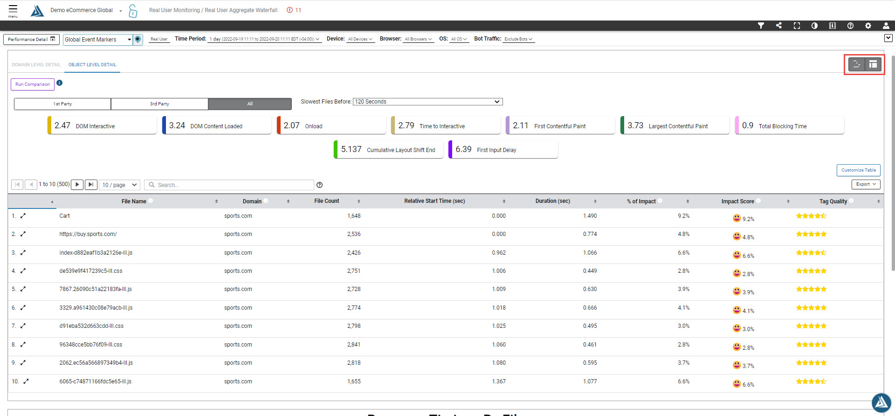Open the Browser All Browsers dropdown

point(418,39)
